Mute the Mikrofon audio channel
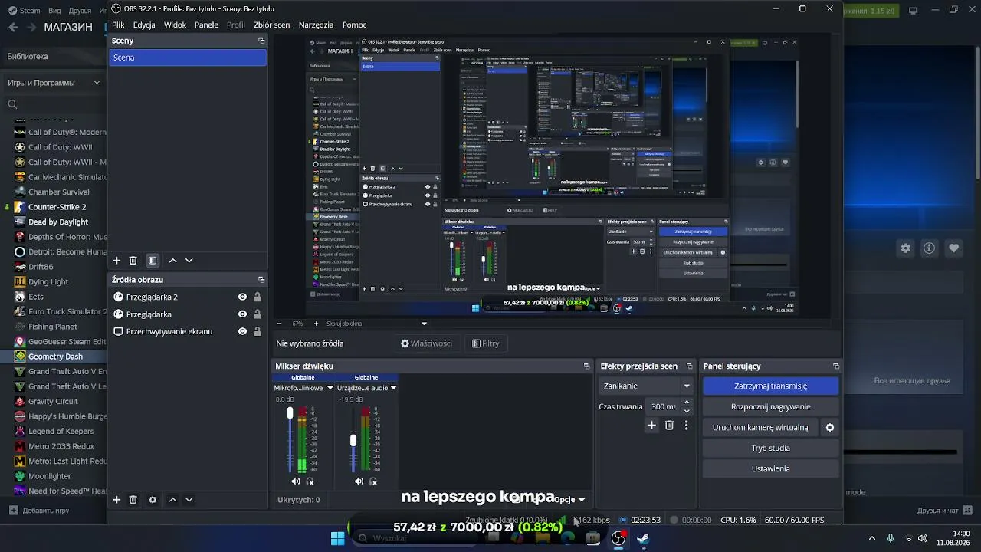Image resolution: width=981 pixels, height=552 pixels. [296, 481]
